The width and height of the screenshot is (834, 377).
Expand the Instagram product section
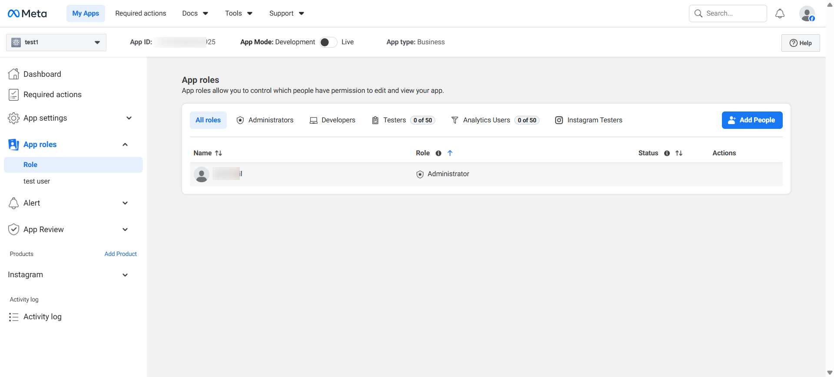point(125,275)
